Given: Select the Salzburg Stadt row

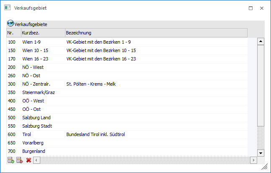Looking at the screenshot, I should [36, 126].
